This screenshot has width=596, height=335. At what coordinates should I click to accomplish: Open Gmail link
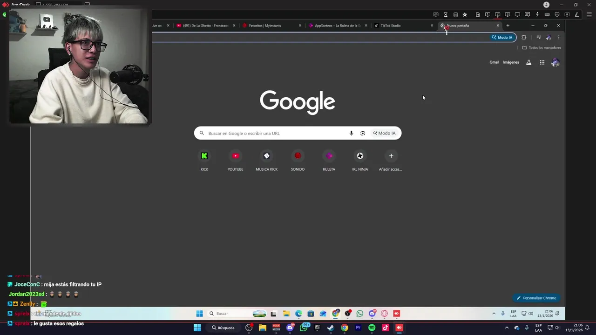tap(494, 62)
